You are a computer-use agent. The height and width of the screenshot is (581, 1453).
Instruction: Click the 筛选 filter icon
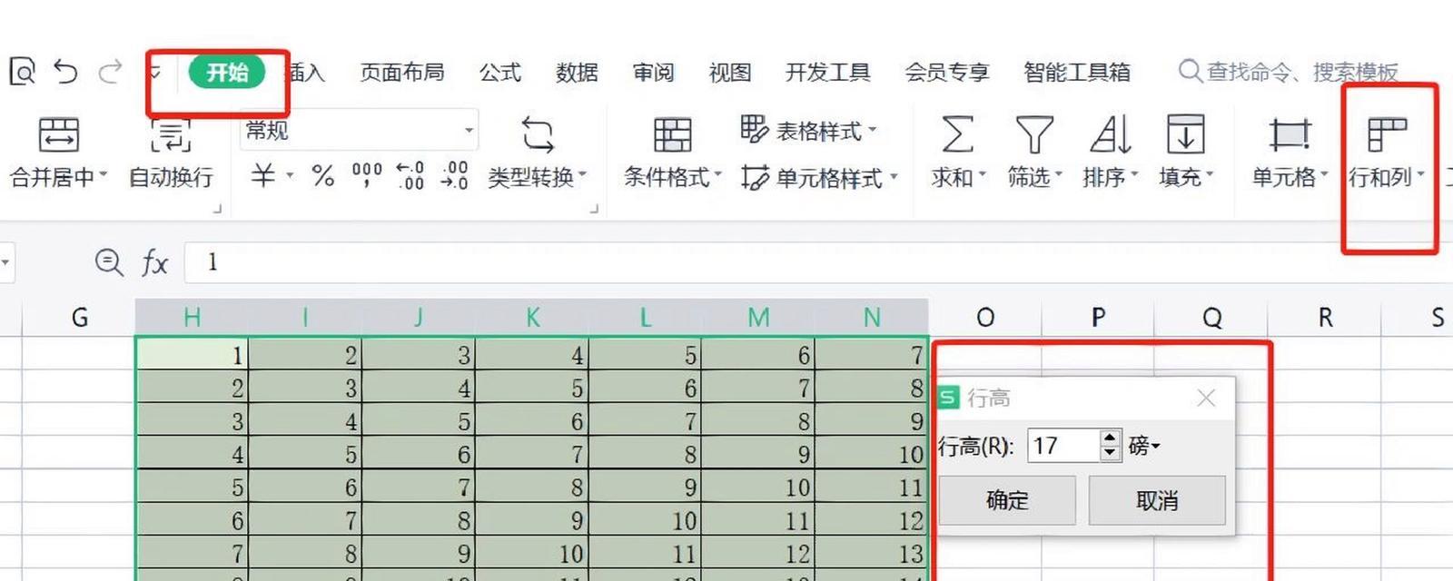coord(1034,134)
